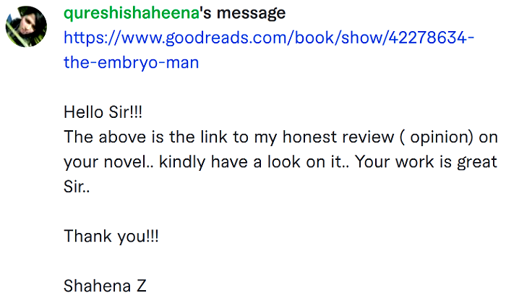Click the word "kindly" in the message
This screenshot has width=506, height=301.
coord(182,162)
